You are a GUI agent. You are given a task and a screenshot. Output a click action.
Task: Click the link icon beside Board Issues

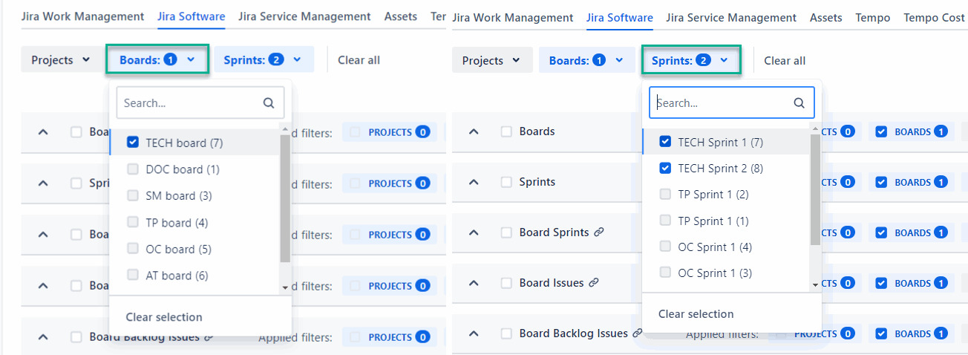pyautogui.click(x=593, y=283)
